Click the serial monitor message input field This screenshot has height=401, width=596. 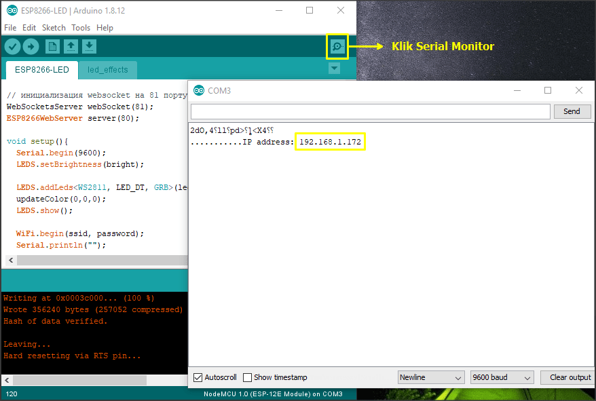(x=370, y=111)
